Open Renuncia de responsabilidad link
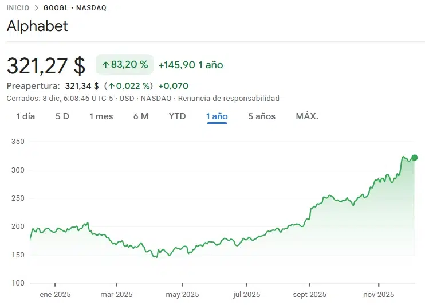The width and height of the screenshot is (425, 305). [x=229, y=99]
